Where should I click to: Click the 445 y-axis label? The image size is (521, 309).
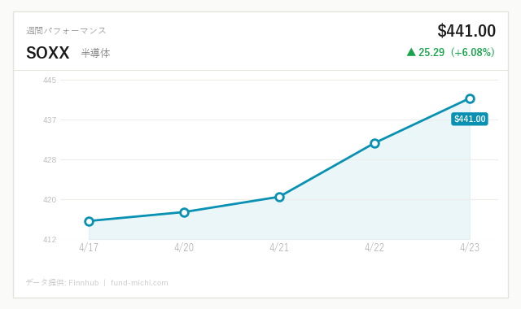(50, 80)
